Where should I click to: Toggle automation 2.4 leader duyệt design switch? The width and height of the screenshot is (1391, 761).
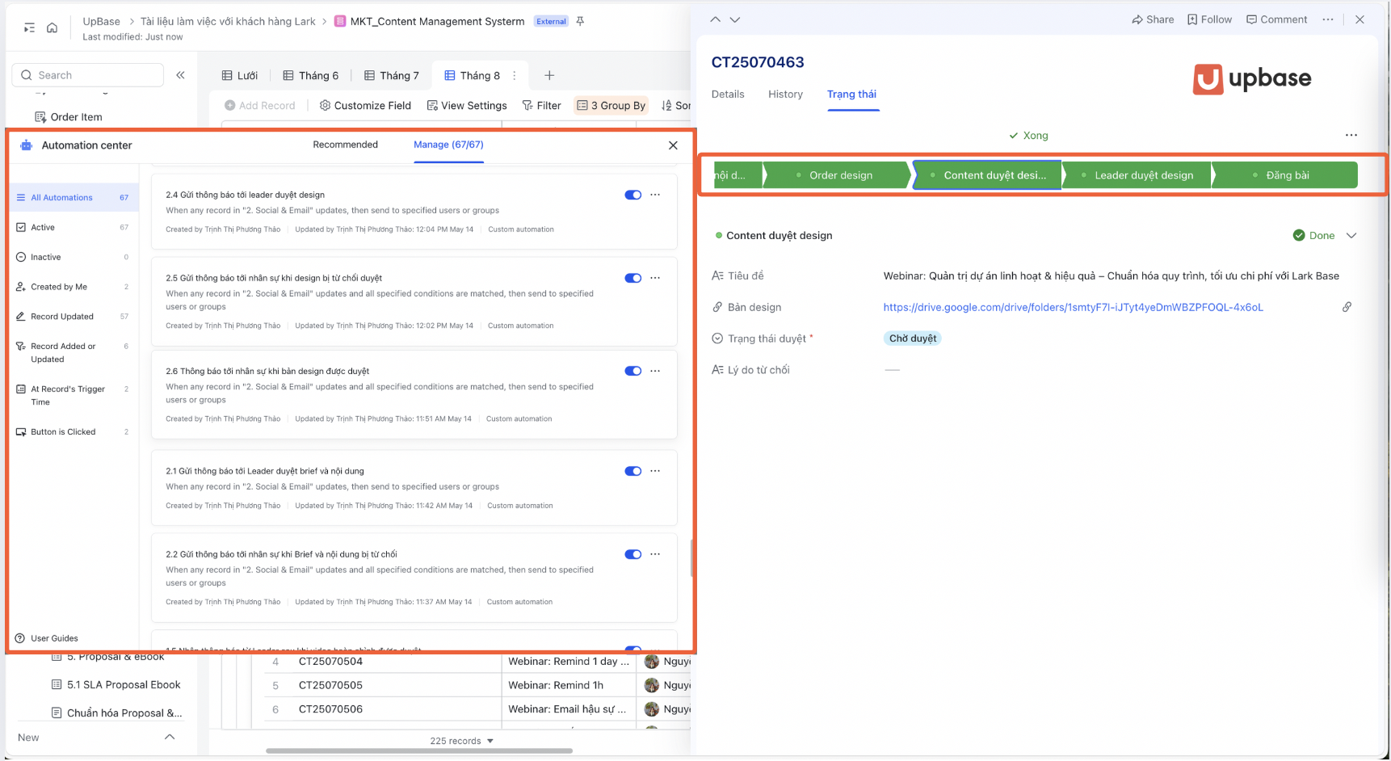point(633,195)
